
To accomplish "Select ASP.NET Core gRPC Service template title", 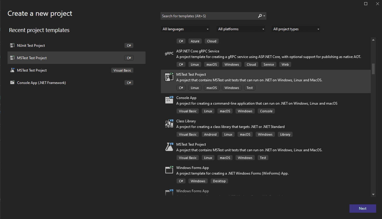I will (198, 51).
